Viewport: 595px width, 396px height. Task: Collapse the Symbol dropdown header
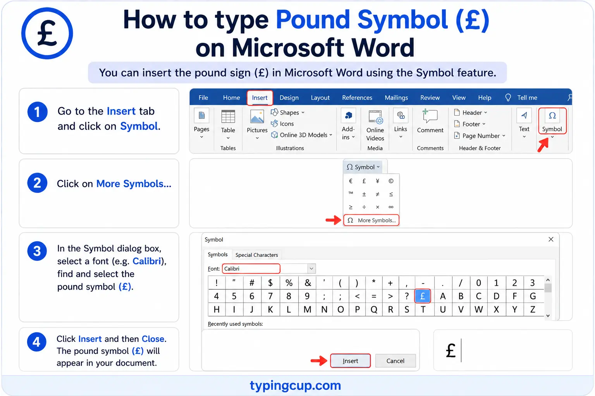point(363,167)
